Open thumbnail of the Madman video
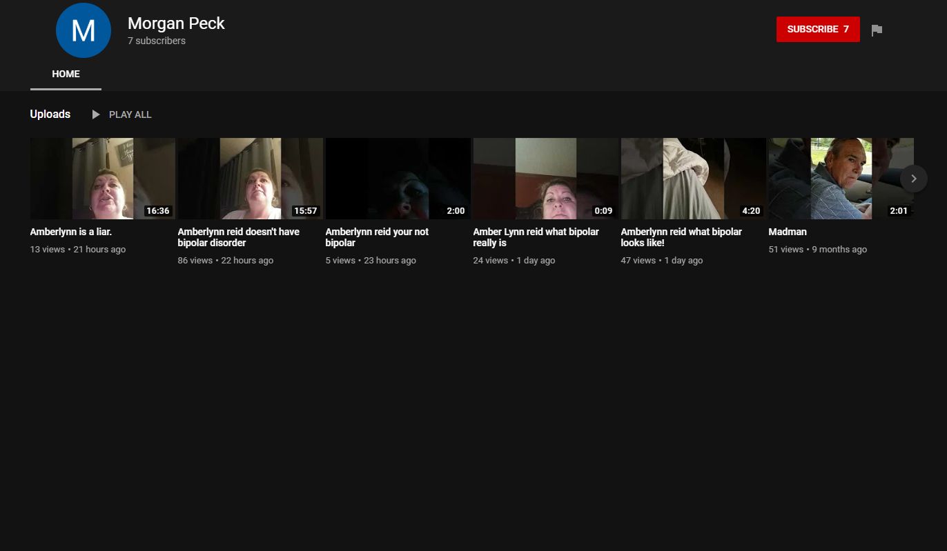The image size is (947, 551). point(841,179)
